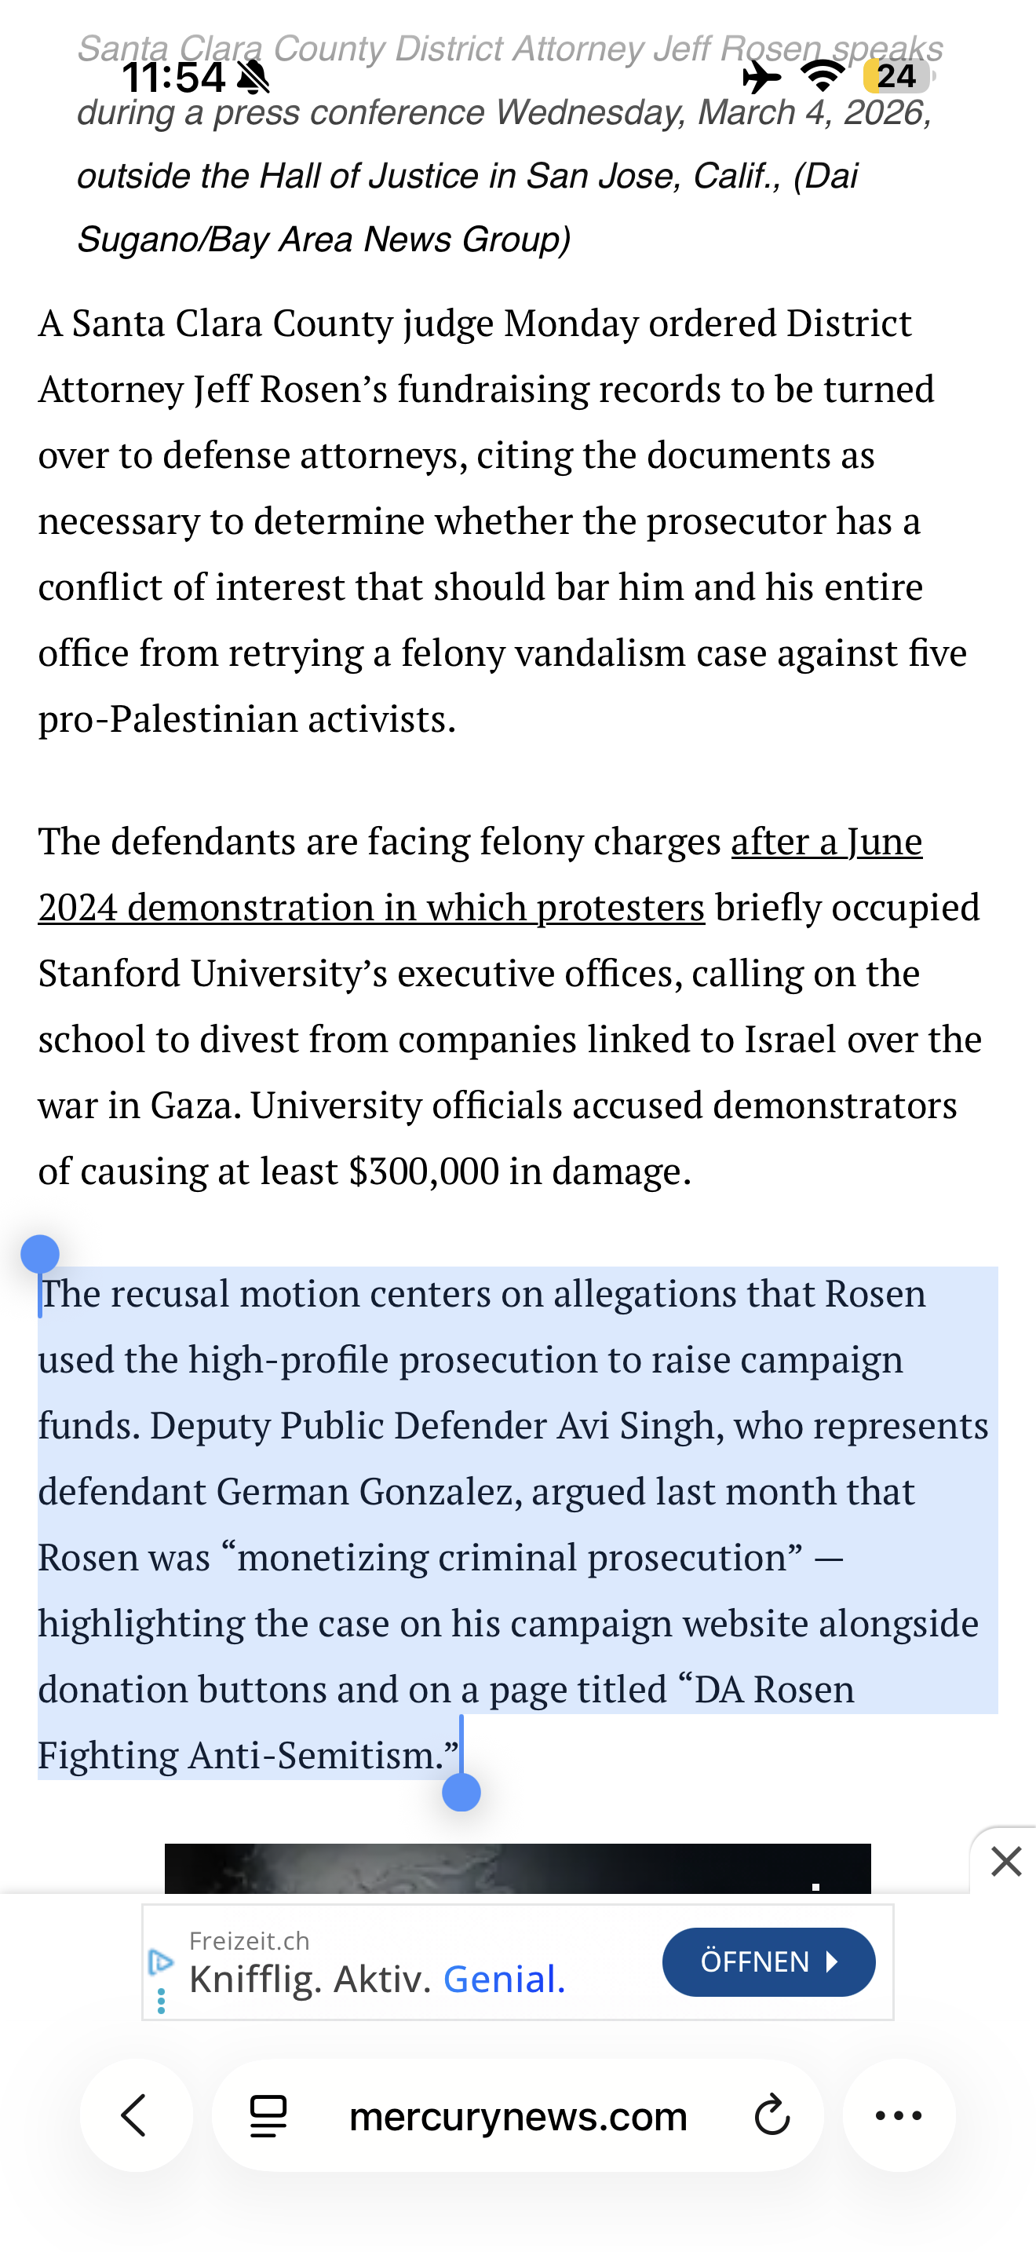Tap the Freizeit.ch ad headline text
The height and width of the screenshot is (2252, 1036).
click(378, 1980)
